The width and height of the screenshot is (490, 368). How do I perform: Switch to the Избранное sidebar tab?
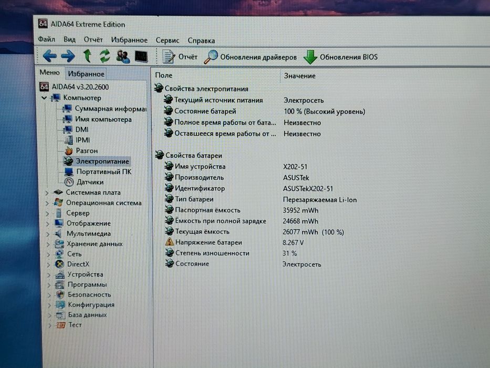pos(86,74)
